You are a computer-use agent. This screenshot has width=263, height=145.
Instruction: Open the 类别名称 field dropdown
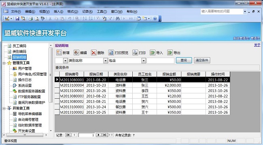pos(105,61)
